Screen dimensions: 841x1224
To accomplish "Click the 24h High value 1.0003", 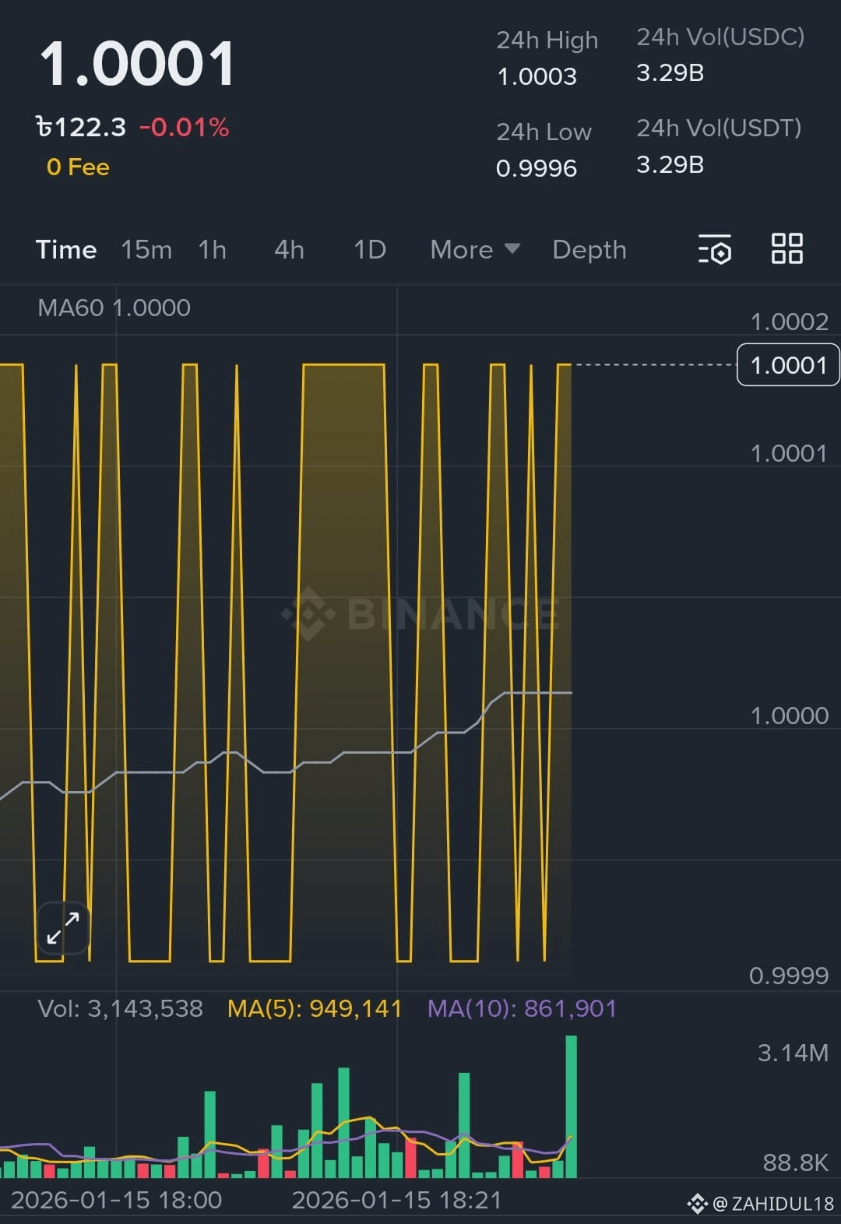I will coord(537,77).
